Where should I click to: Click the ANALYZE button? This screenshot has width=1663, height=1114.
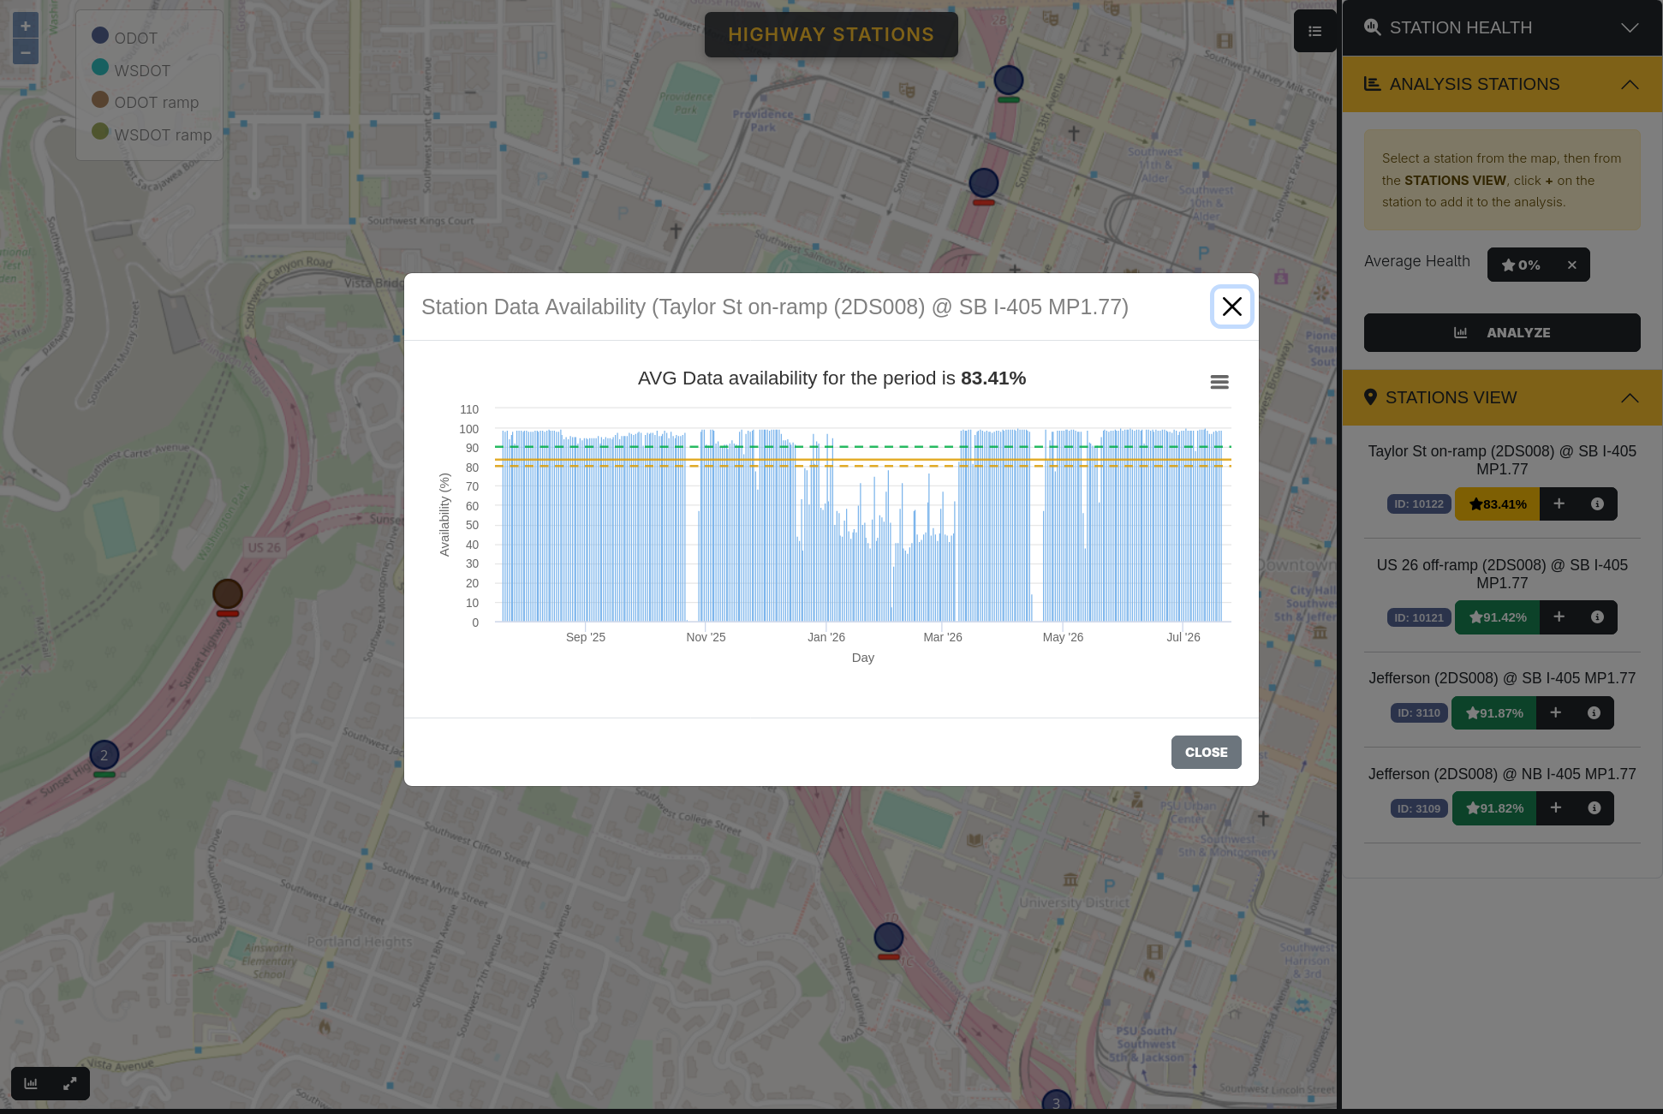pos(1502,332)
